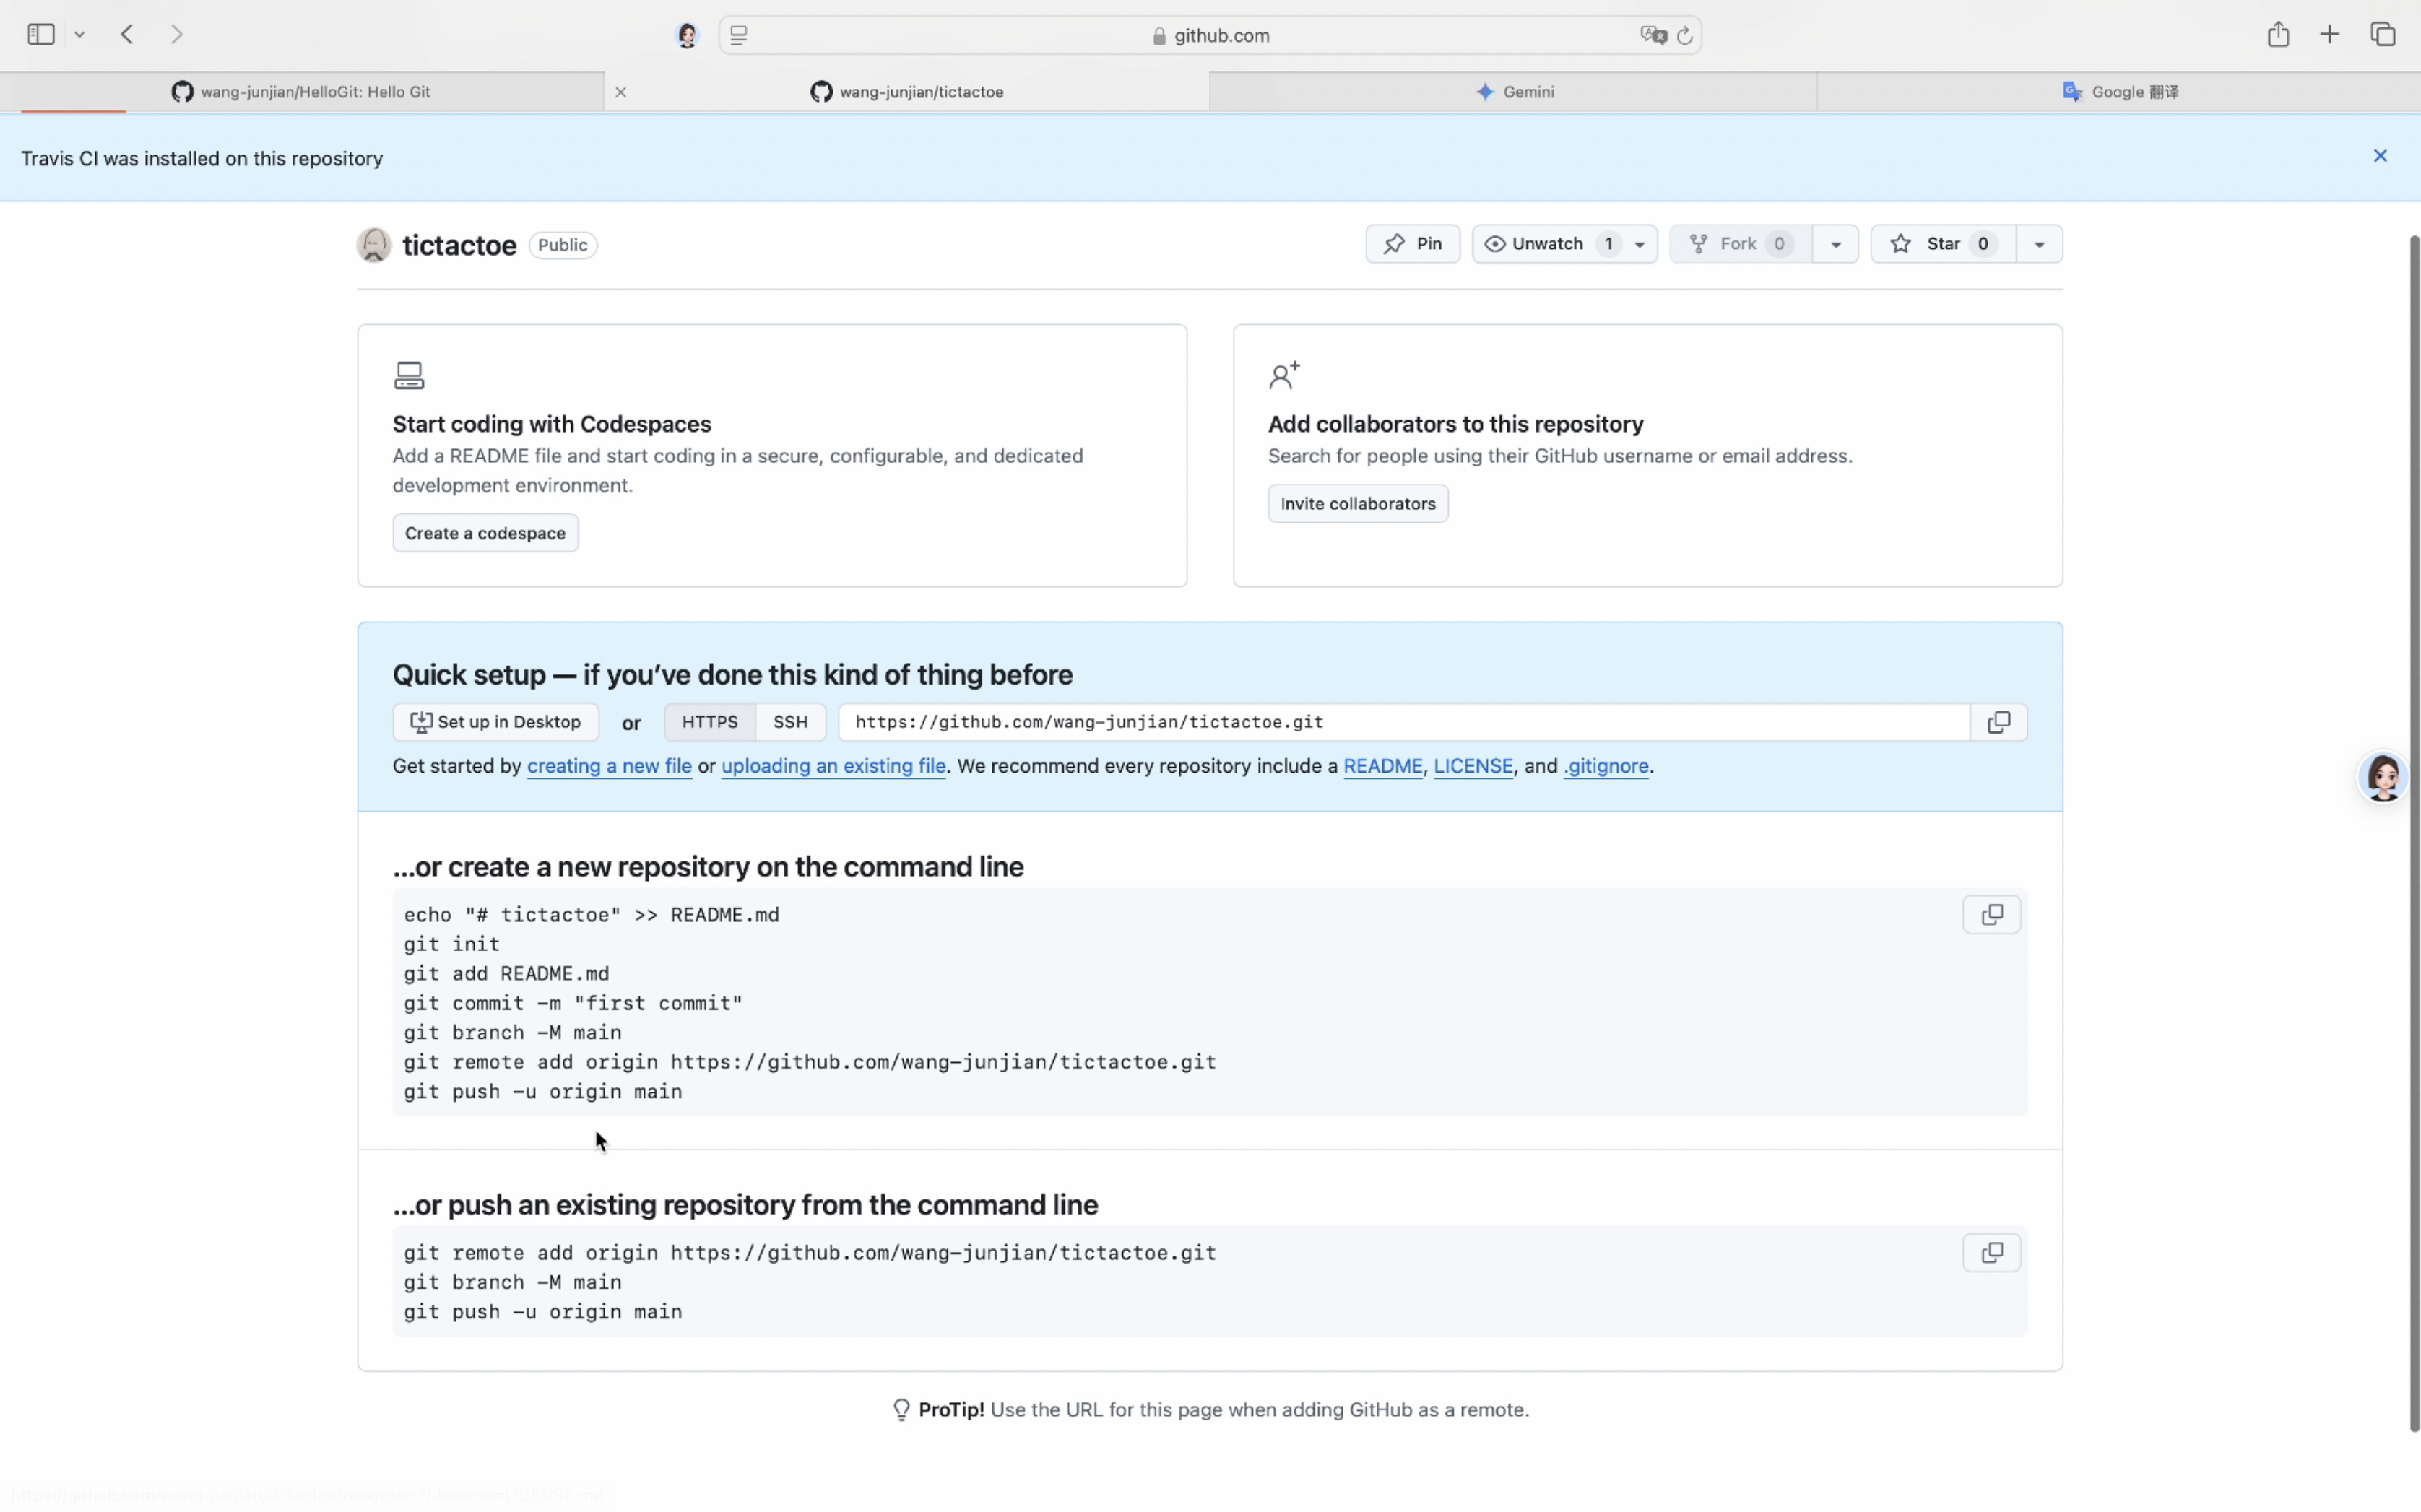The image size is (2421, 1512).
Task: Click the repository URL text field
Action: coord(1400,722)
